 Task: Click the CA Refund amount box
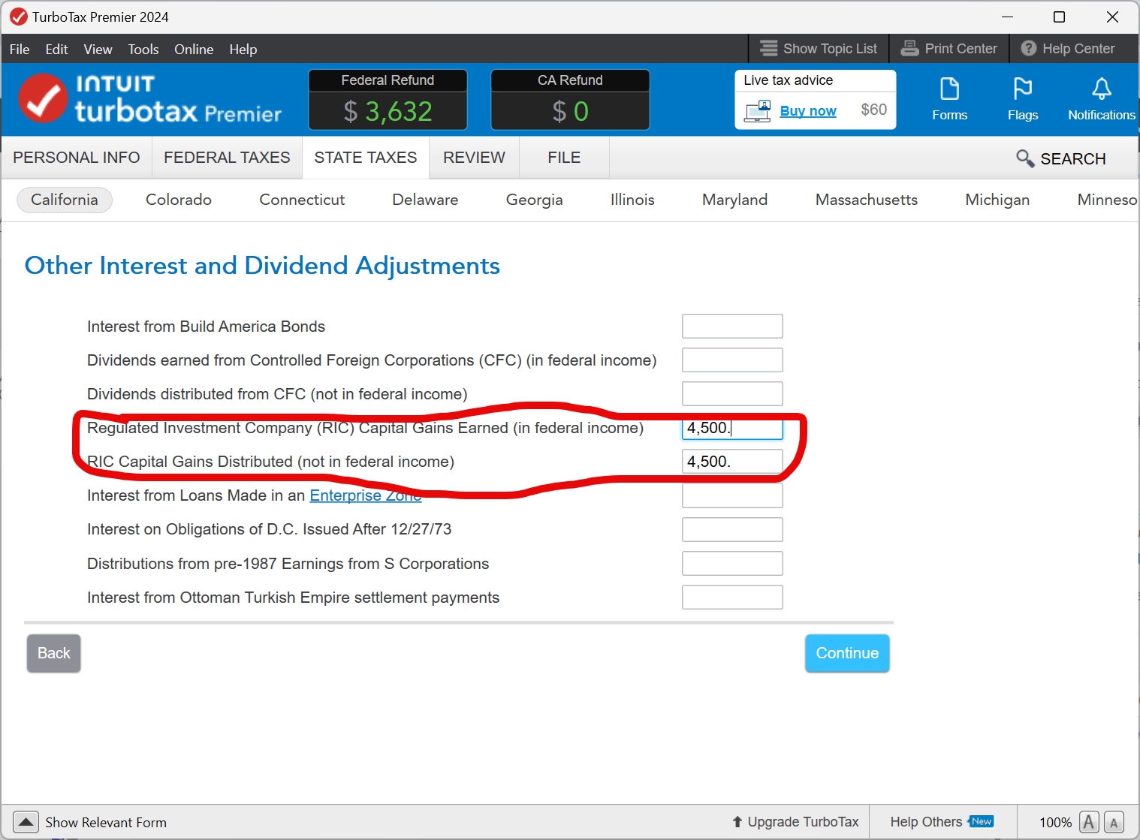pos(570,100)
